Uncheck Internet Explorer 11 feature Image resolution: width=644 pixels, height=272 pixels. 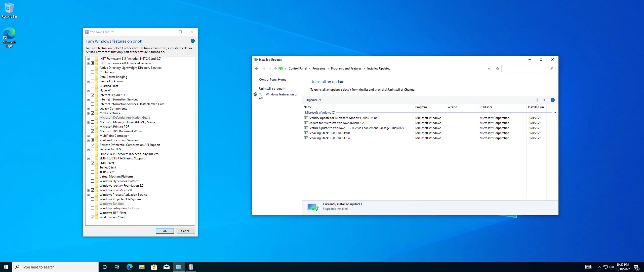[x=93, y=95]
